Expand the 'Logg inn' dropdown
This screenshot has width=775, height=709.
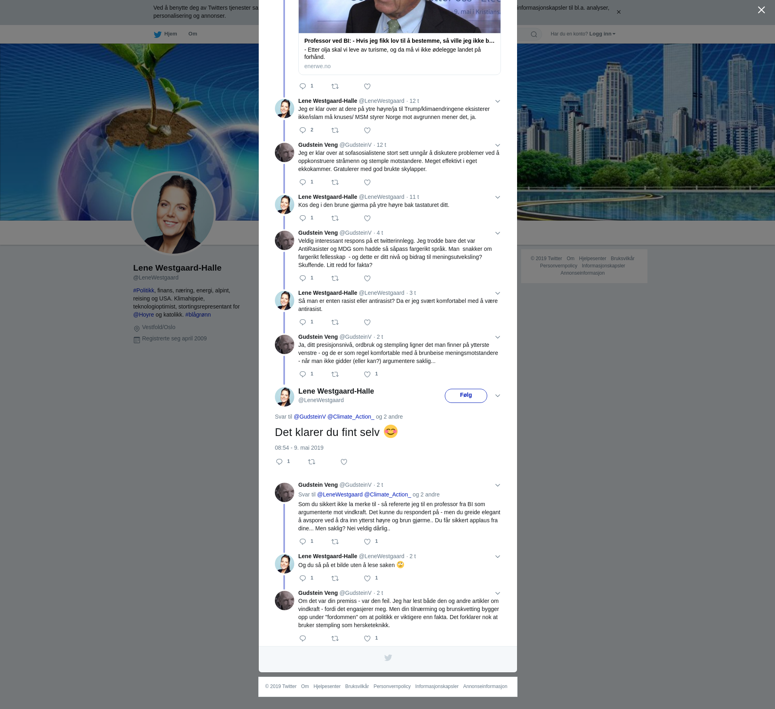pyautogui.click(x=602, y=34)
